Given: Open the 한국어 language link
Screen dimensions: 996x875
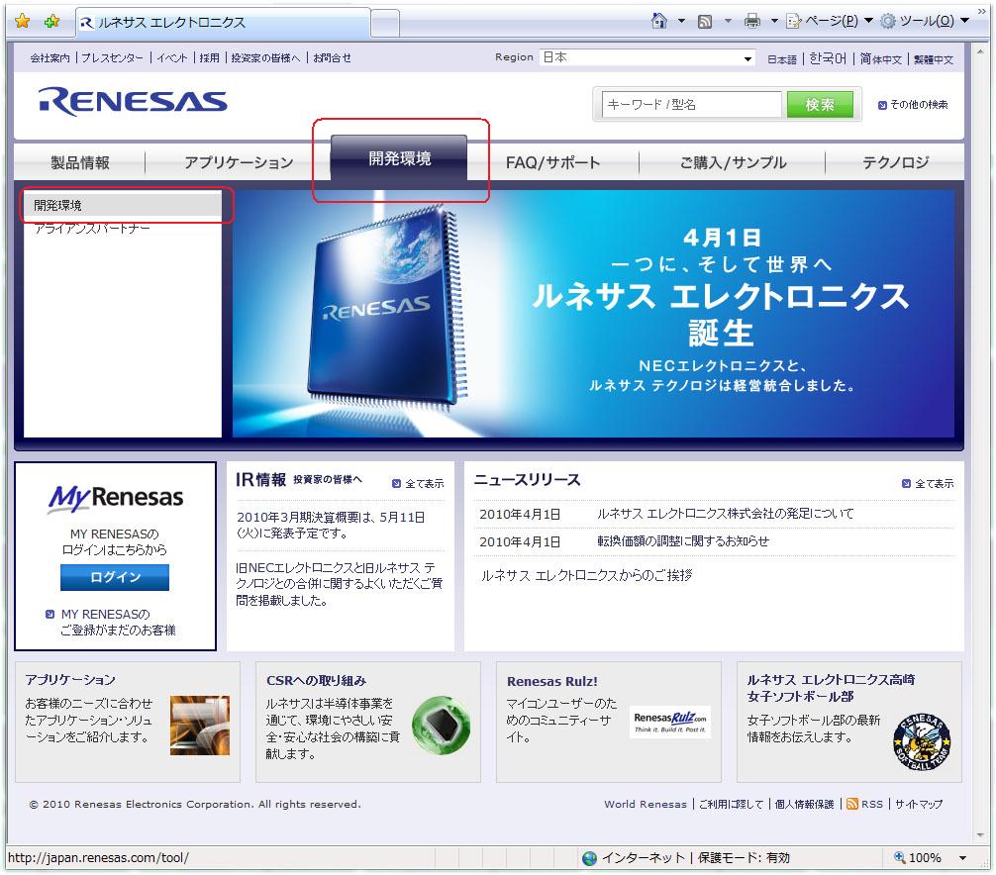Looking at the screenshot, I should tap(828, 59).
